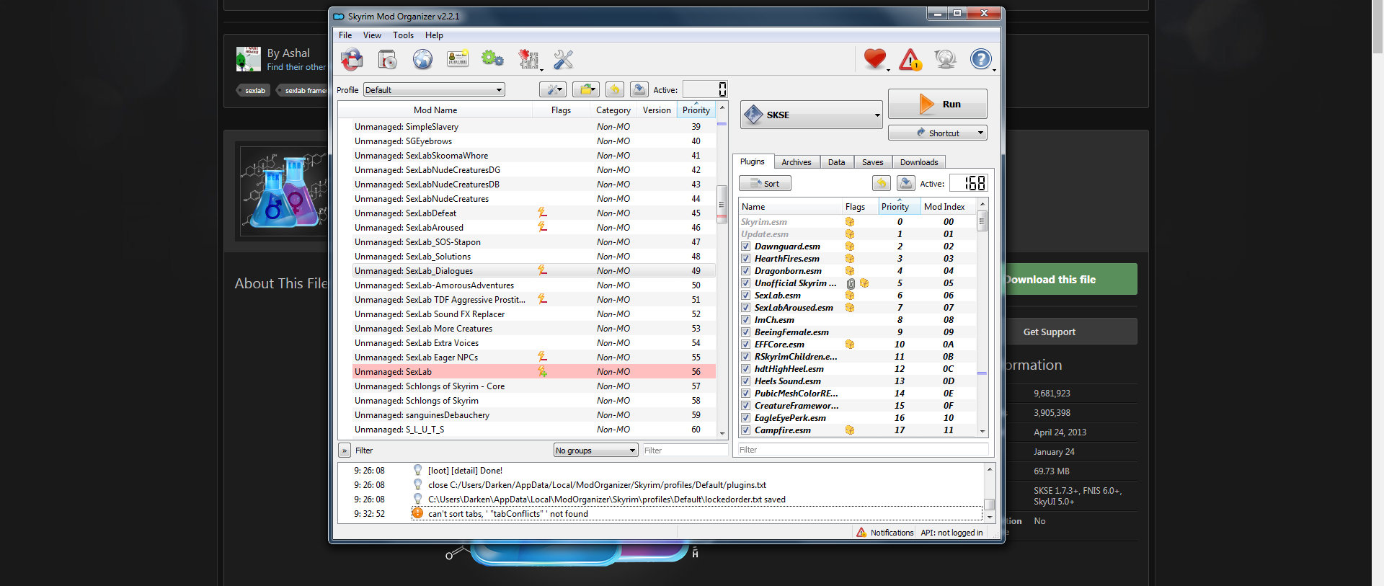Image resolution: width=1384 pixels, height=586 pixels.
Task: Open the File menu
Action: 345,35
